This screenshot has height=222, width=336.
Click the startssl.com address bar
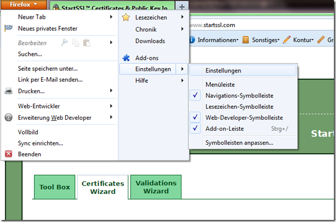pyautogui.click(x=261, y=25)
